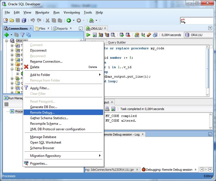Image resolution: width=216 pixels, height=181 pixels.
Task: Click the Ask Tom search field
Action: point(197,21)
